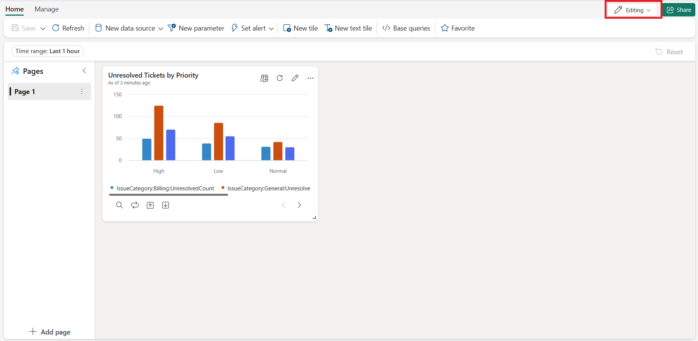
Task: Collapse the Pages panel
Action: click(x=84, y=71)
